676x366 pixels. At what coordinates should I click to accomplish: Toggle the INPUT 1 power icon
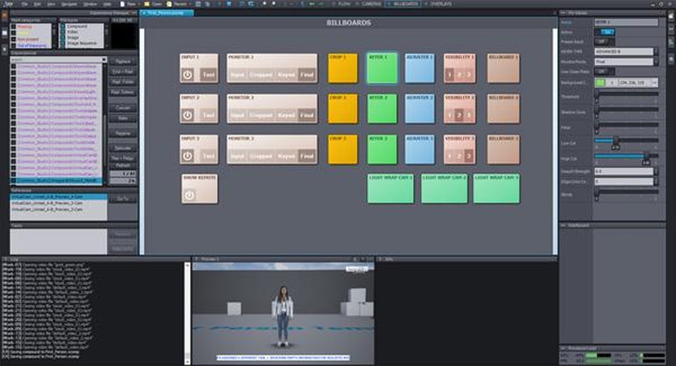click(x=187, y=74)
